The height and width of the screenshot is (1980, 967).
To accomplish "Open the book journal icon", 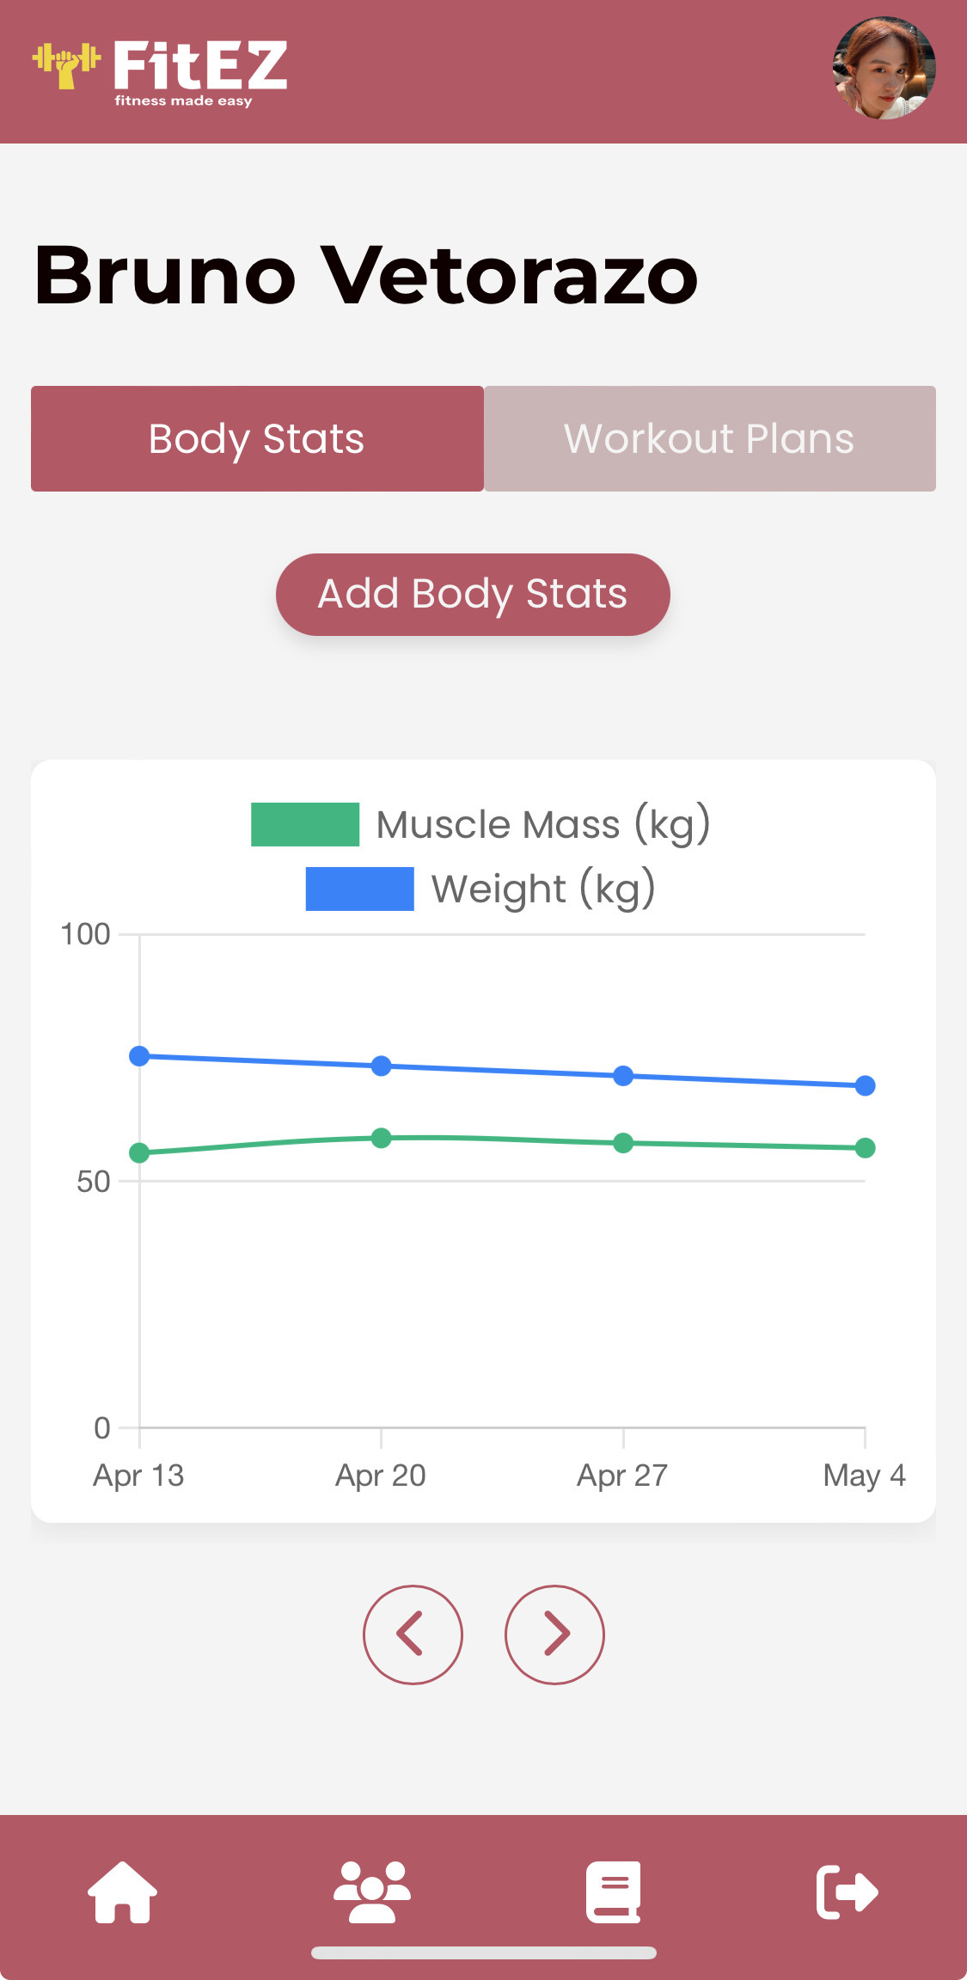I will [614, 1891].
